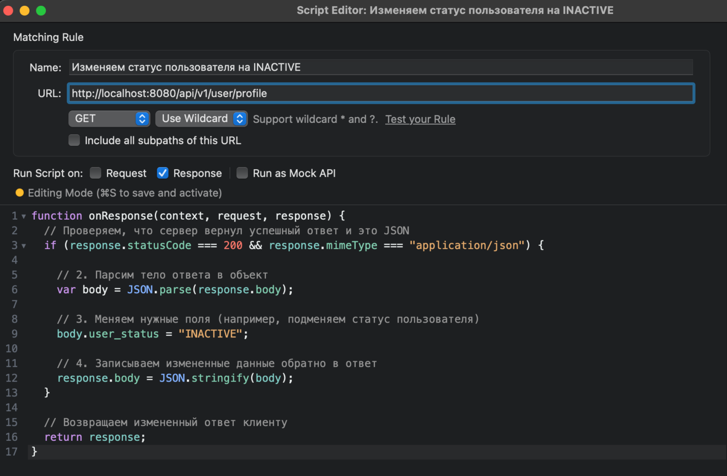
Task: Click the GET dropdown stepper arrows icon
Action: (142, 119)
